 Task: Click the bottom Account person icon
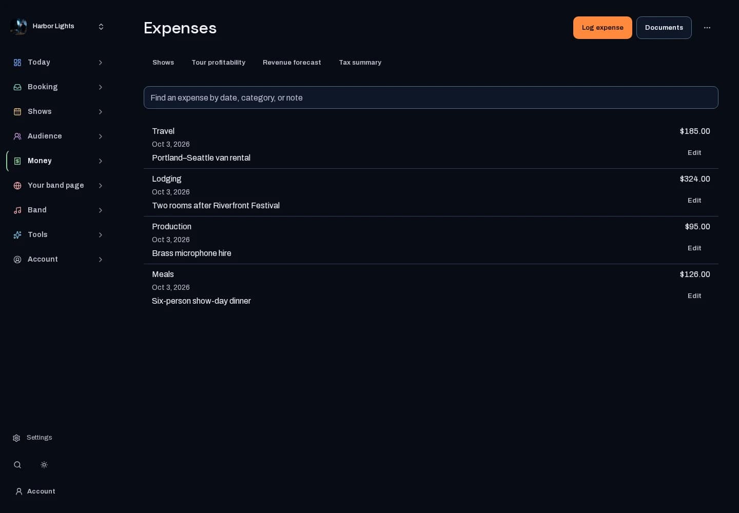[x=19, y=491]
